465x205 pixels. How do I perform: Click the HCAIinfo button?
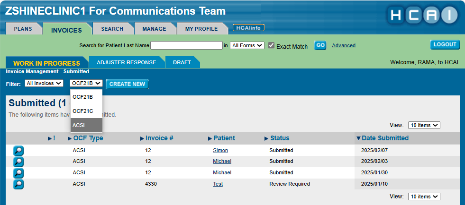[x=248, y=28]
